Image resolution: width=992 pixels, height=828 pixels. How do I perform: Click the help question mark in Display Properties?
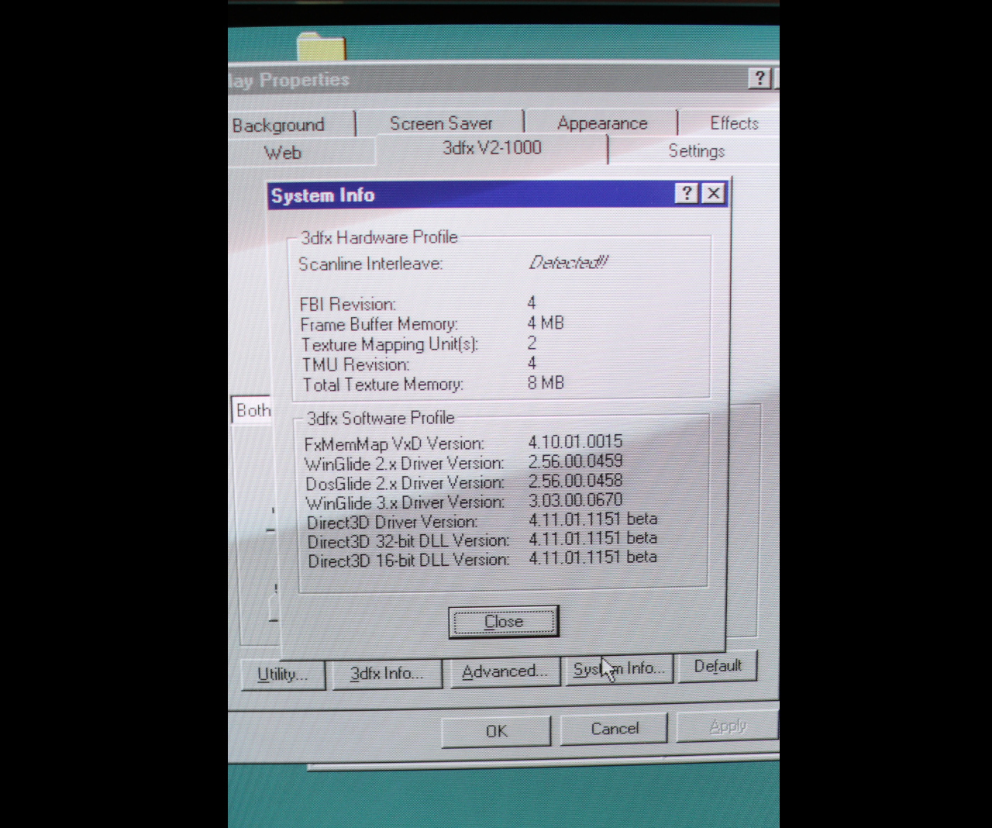[x=760, y=78]
